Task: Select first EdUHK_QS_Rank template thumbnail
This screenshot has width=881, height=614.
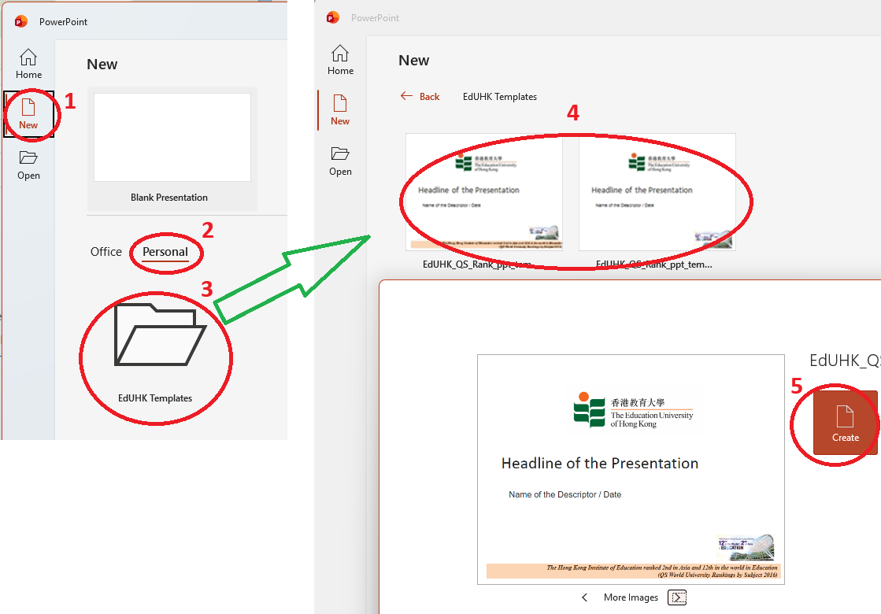Action: 483,192
